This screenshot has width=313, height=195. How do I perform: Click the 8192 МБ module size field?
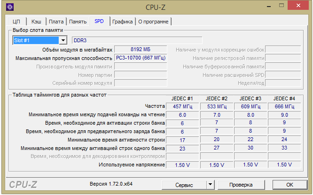tap(141, 49)
